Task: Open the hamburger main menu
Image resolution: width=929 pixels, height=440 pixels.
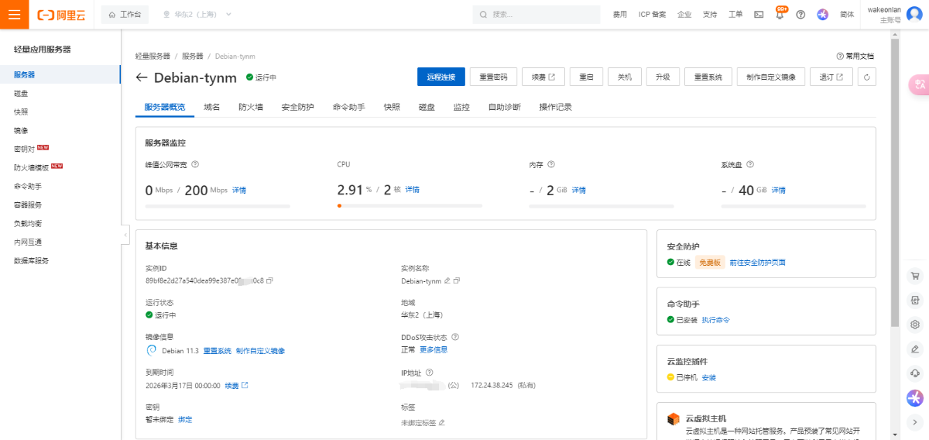Action: click(14, 15)
